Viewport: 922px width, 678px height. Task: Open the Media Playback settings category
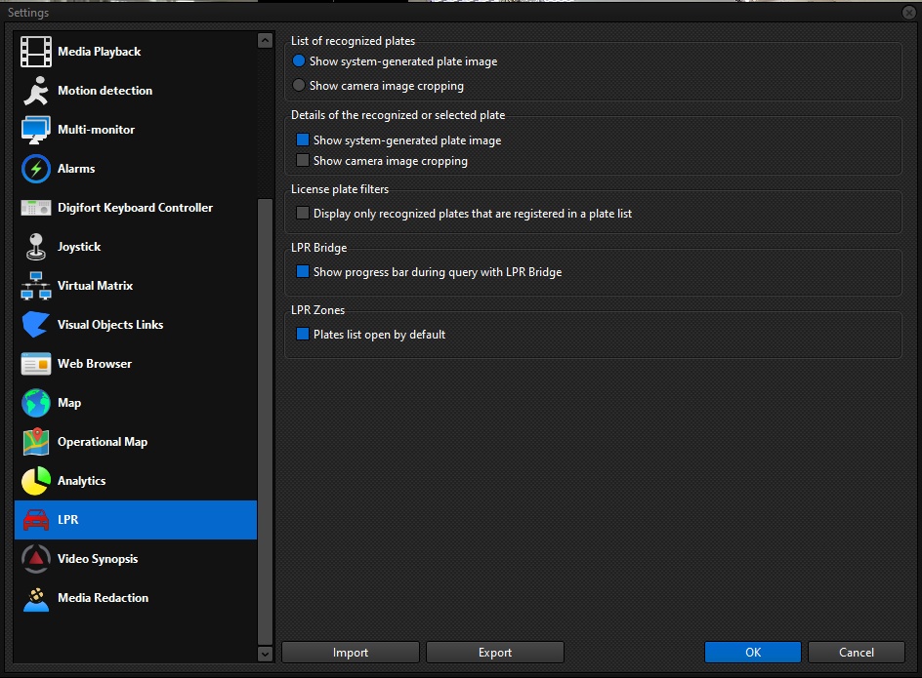[x=136, y=52]
